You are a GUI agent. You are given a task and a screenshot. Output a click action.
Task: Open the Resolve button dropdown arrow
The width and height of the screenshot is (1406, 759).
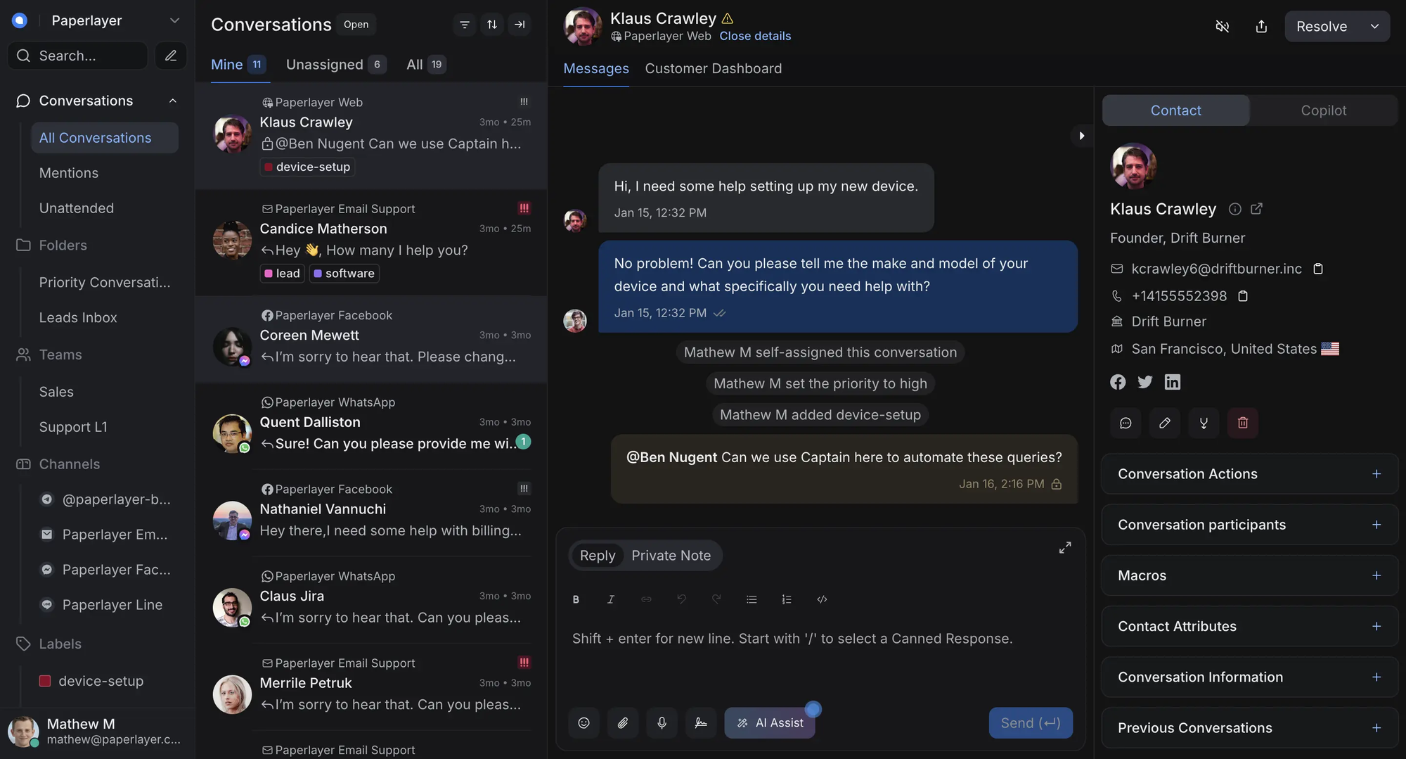pyautogui.click(x=1374, y=26)
